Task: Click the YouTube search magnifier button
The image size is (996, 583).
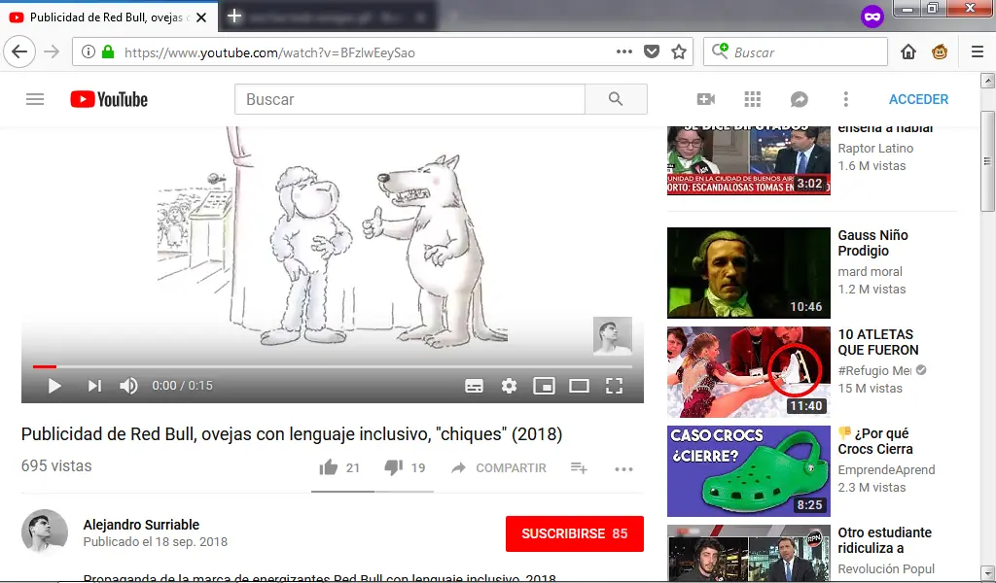Action: point(616,99)
